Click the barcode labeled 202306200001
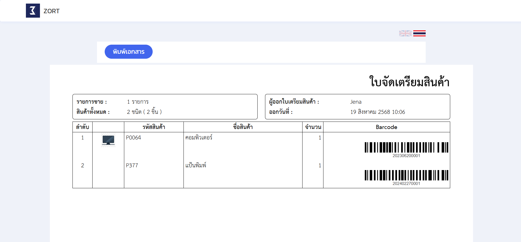The height and width of the screenshot is (242, 521). (x=406, y=147)
